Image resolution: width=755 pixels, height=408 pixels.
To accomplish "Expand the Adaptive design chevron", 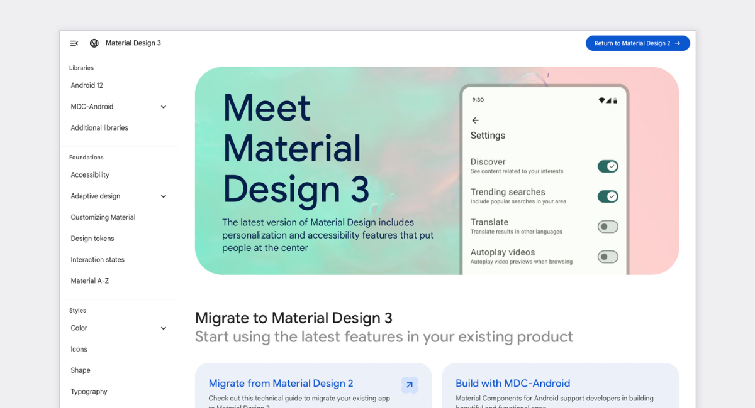I will point(164,196).
